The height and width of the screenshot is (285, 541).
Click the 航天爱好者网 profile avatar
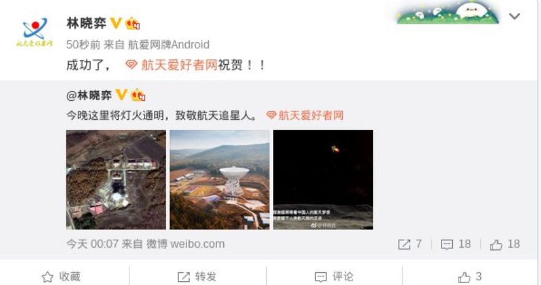[34, 32]
